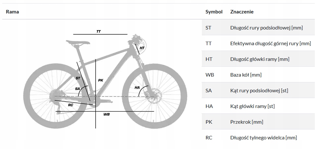Click the ST label on seat tube
Screen dimensions: 318x149
coord(78,78)
